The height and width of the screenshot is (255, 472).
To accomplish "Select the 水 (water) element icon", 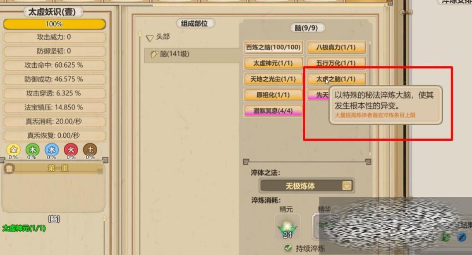I will tap(52, 150).
